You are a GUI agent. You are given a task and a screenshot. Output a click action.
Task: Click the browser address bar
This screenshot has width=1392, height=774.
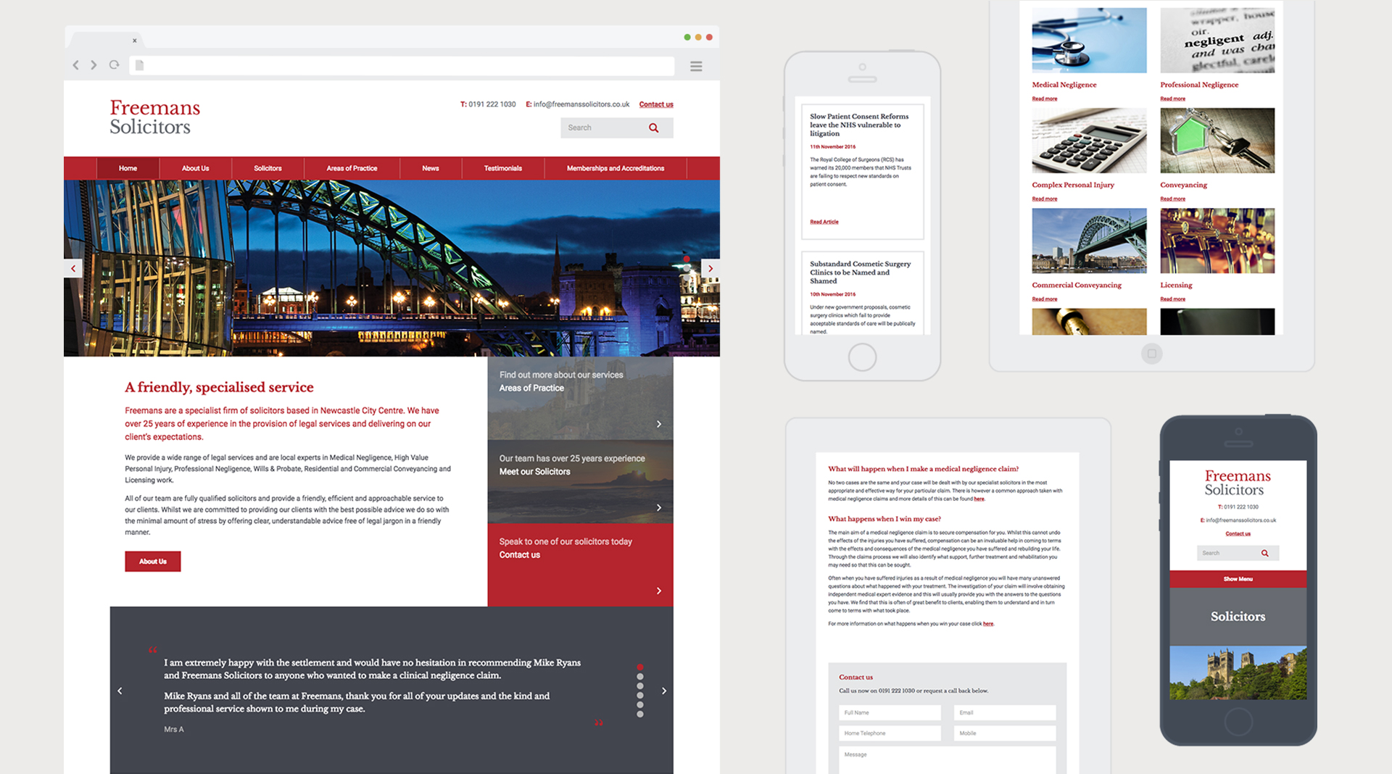402,66
